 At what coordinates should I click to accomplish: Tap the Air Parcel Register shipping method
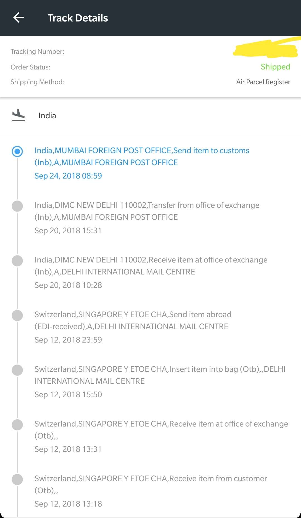coord(263,82)
